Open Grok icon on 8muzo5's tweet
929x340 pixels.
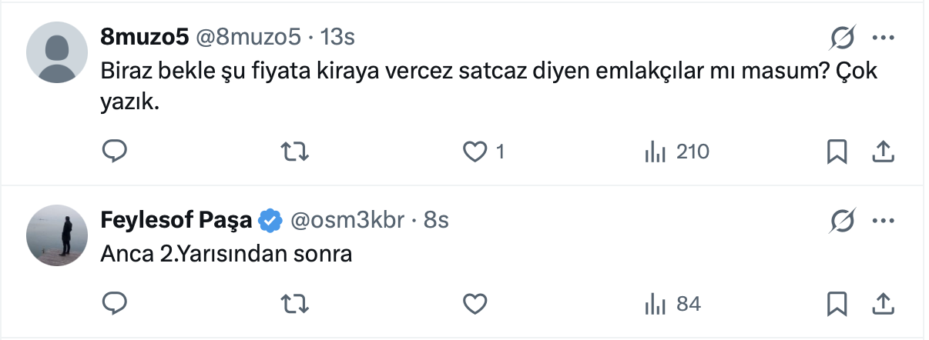click(841, 37)
